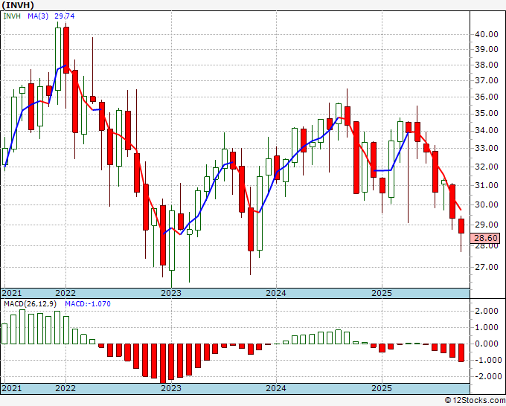Select the INVH legend label

(12, 16)
